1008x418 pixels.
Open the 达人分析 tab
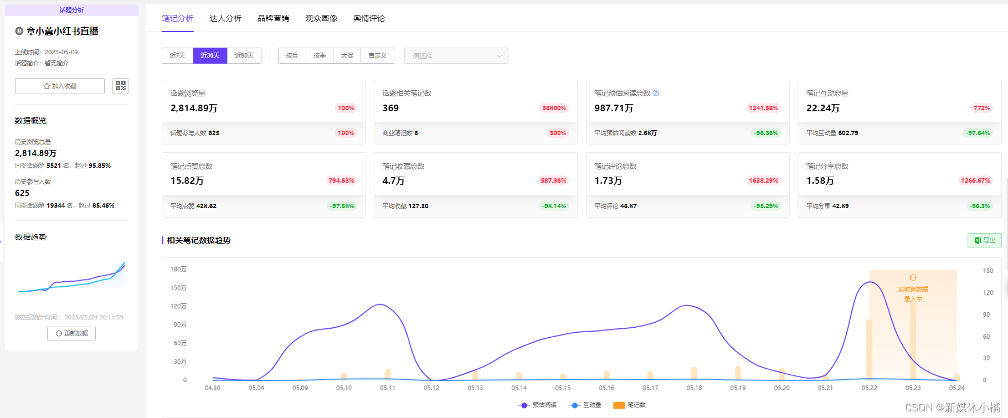pos(225,18)
